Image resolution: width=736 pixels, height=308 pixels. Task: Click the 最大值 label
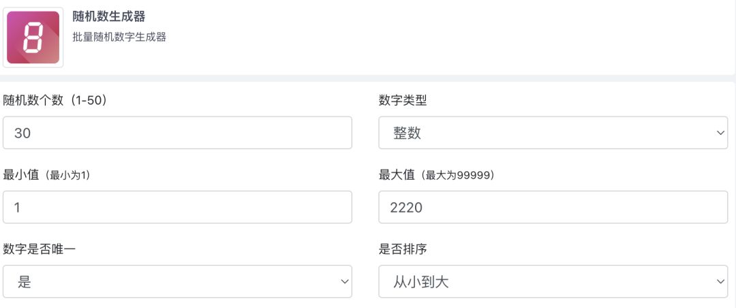coord(397,175)
